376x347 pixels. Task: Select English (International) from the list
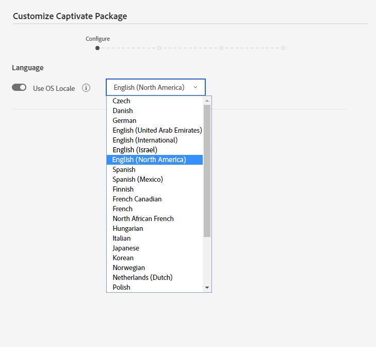pyautogui.click(x=145, y=140)
